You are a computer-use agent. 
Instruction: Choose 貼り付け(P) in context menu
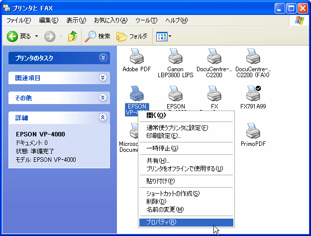[x=186, y=181]
